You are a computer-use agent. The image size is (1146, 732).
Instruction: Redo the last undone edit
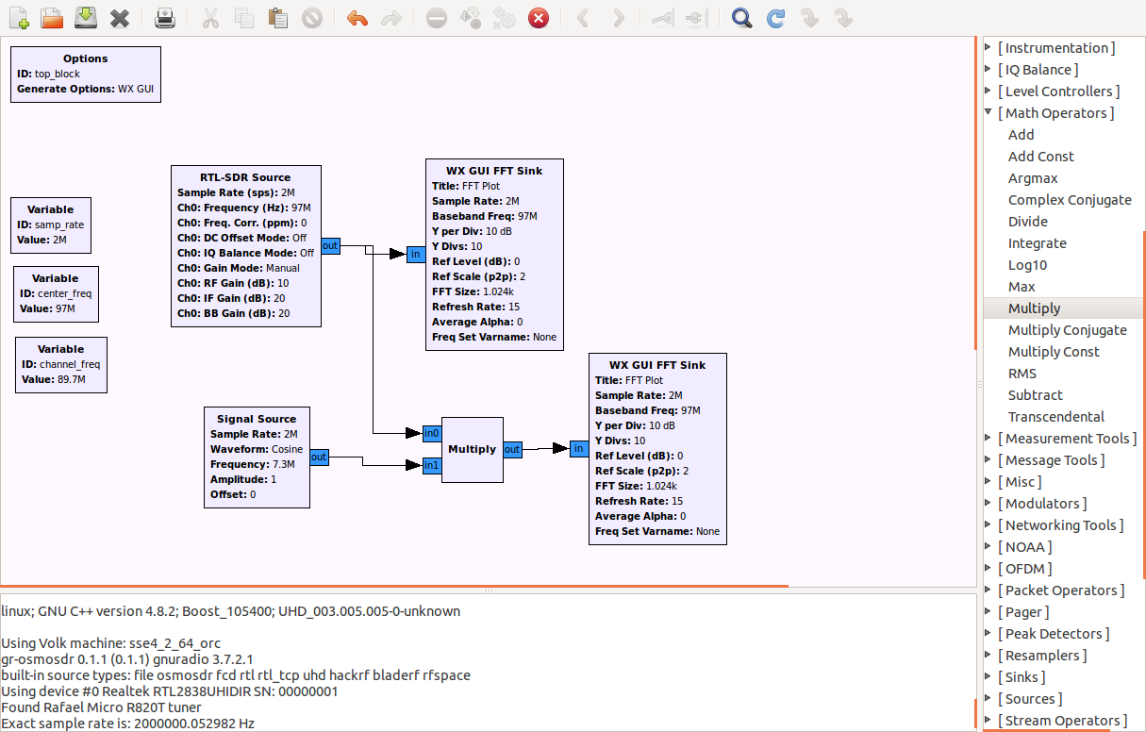tap(390, 18)
